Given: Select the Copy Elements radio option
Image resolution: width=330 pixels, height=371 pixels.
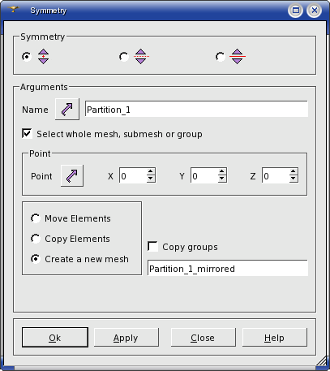Looking at the screenshot, I should 36,239.
